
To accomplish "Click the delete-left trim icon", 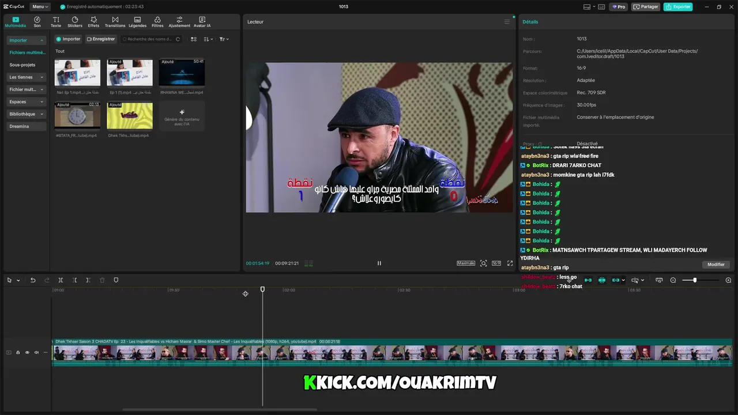I will [x=74, y=280].
